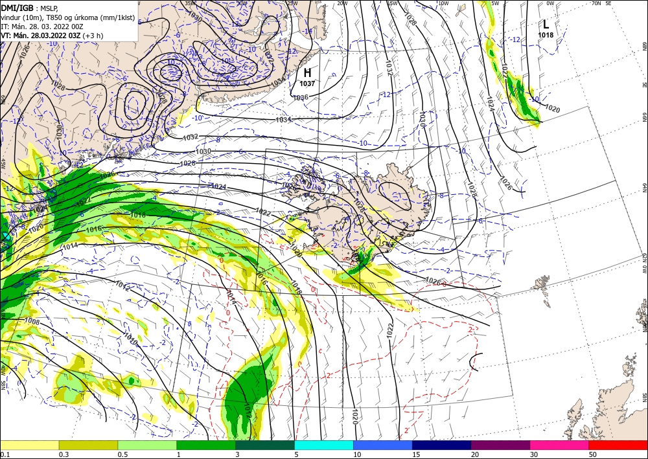Click the medium blue 10–15 mm legend swatch
Viewport: 648px width, 459px height.
383,445
